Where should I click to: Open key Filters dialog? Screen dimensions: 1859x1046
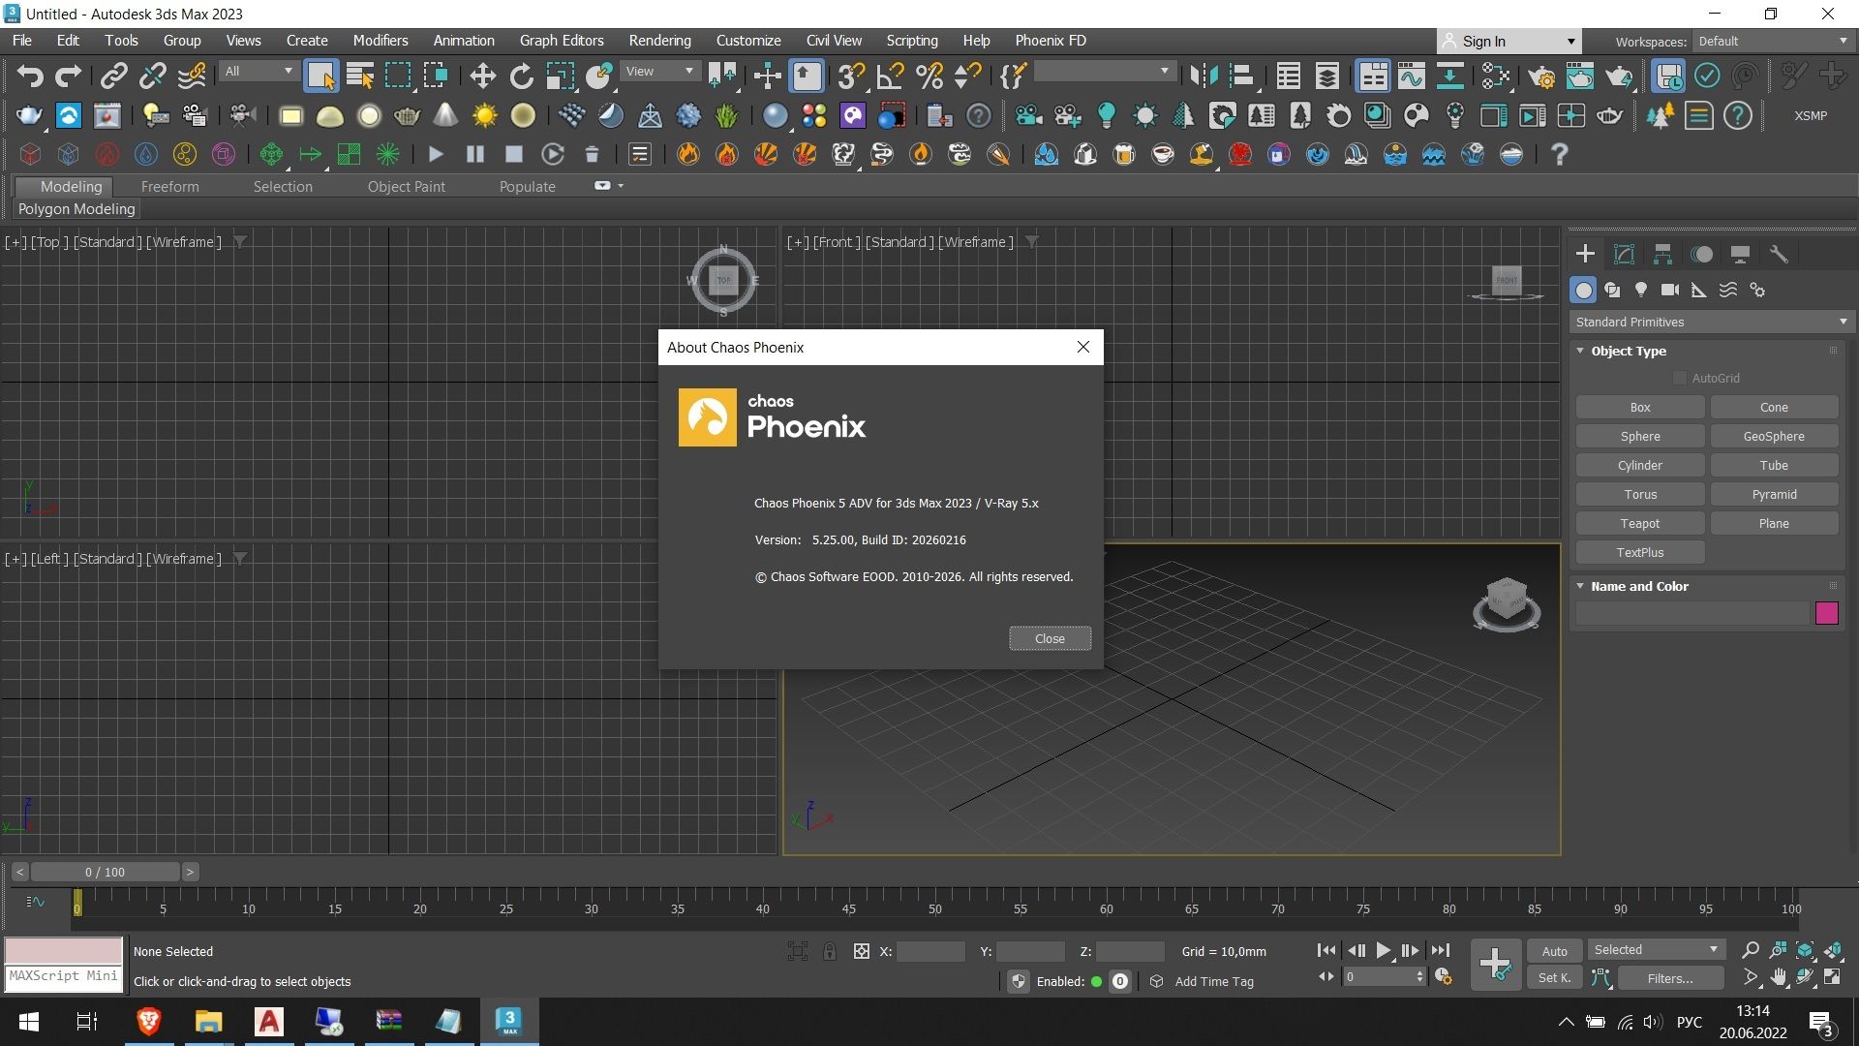pos(1669,978)
